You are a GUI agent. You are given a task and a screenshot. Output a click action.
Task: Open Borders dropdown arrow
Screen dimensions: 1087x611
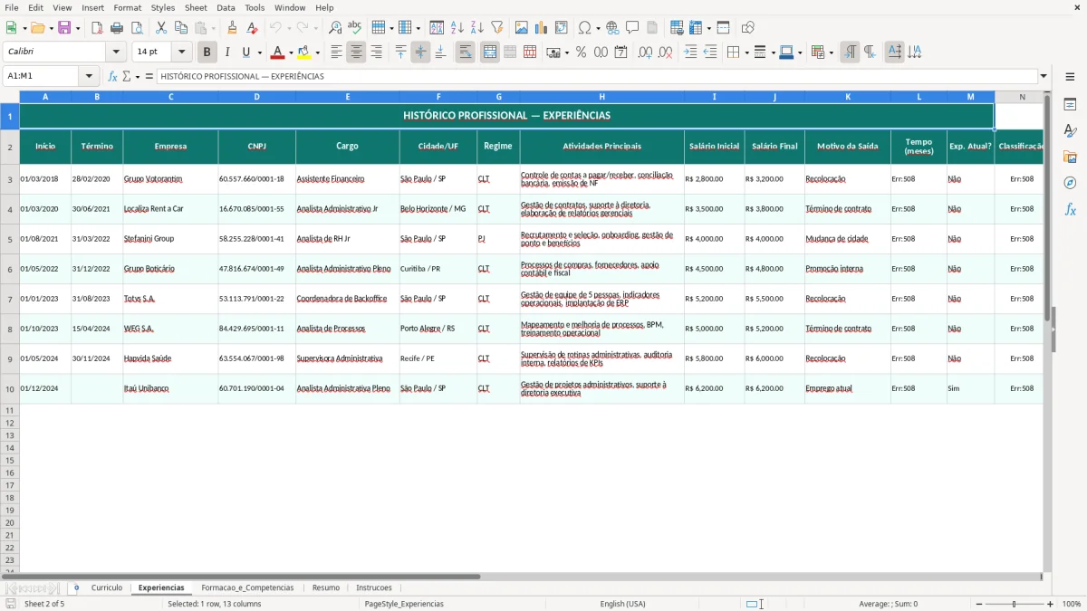(x=746, y=53)
